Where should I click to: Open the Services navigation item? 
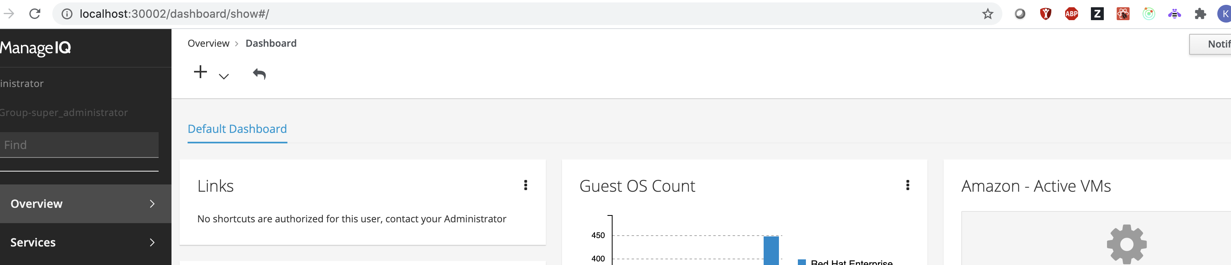(x=85, y=242)
